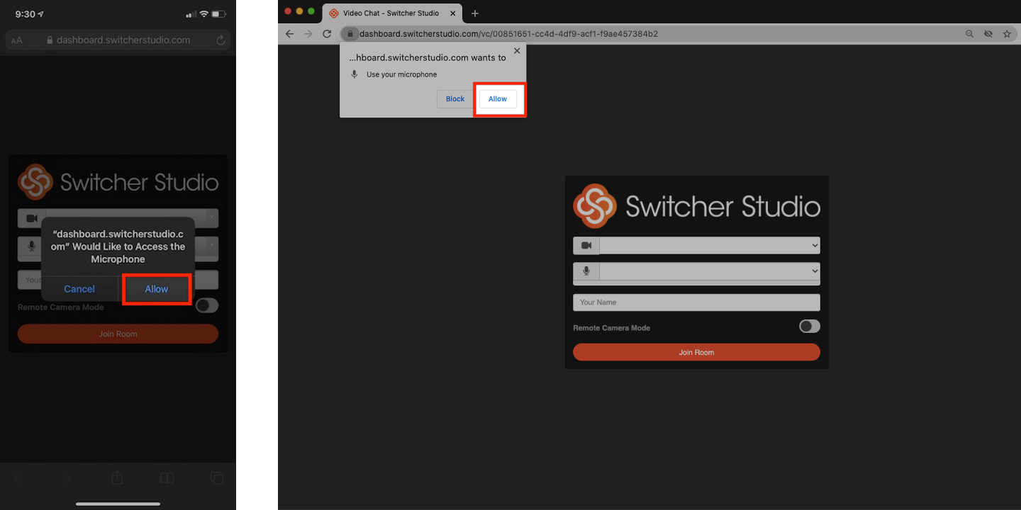The image size is (1021, 510).
Task: Close the Chrome microphone permission popup
Action: tap(517, 51)
